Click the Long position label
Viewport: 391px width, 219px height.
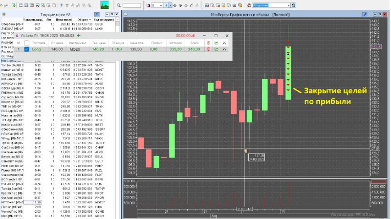pyautogui.click(x=37, y=49)
